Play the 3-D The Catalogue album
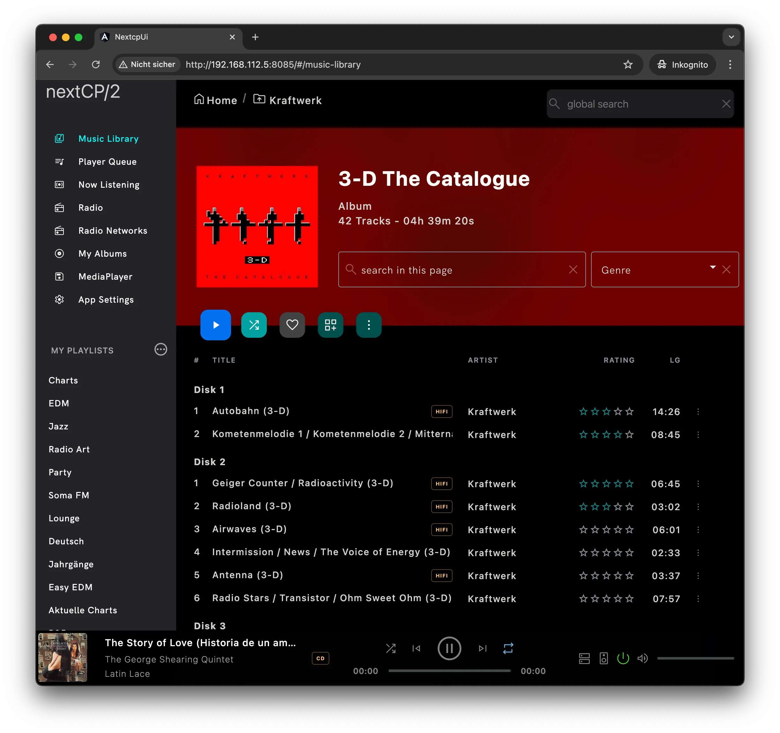The height and width of the screenshot is (733, 780). pyautogui.click(x=215, y=324)
